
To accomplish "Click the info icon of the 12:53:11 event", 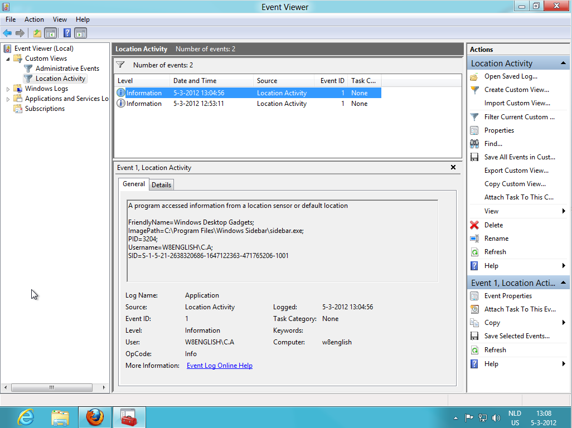I will (x=121, y=104).
